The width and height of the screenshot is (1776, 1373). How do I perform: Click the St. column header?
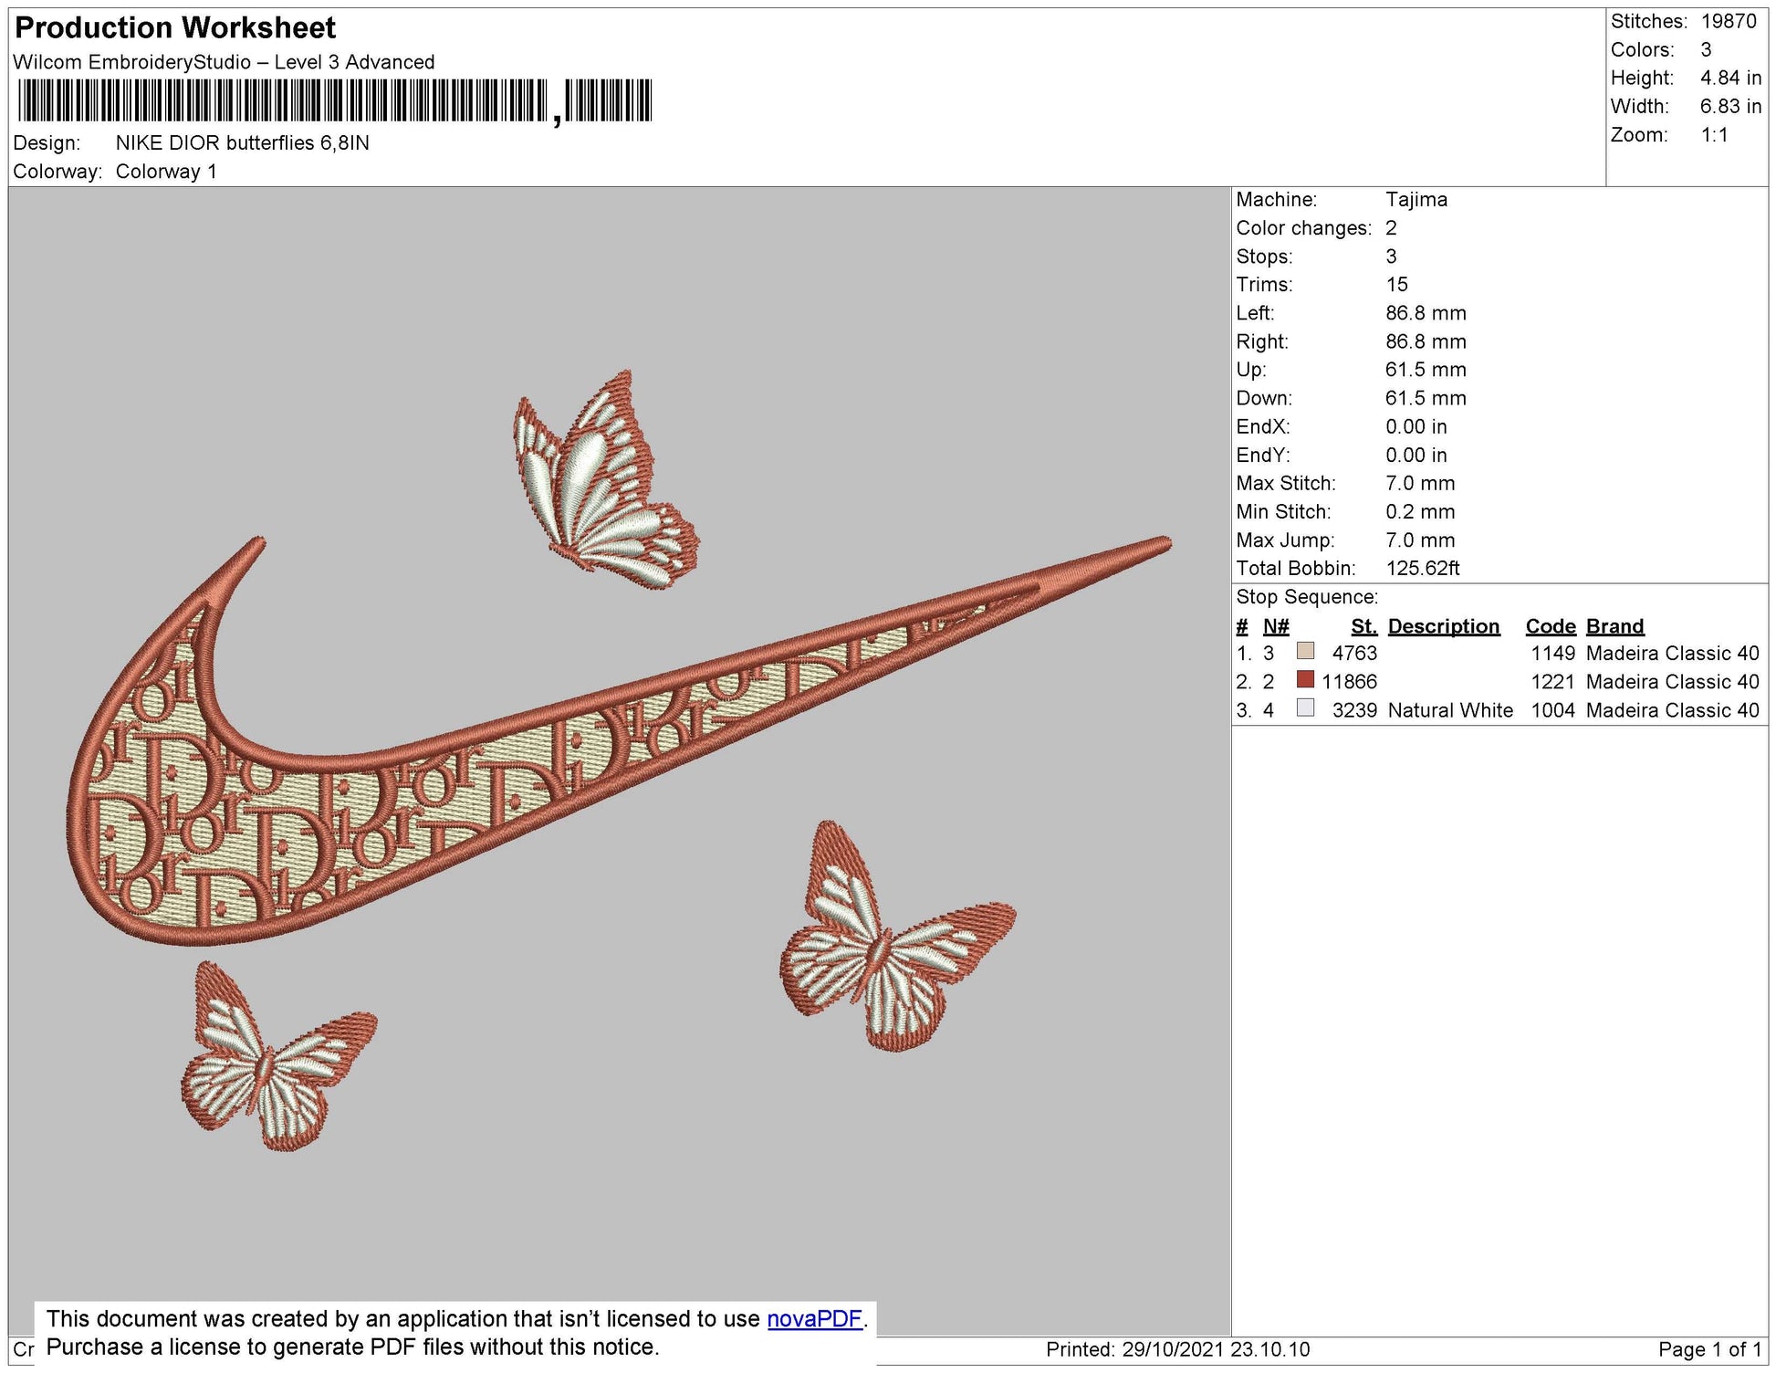click(x=1363, y=626)
